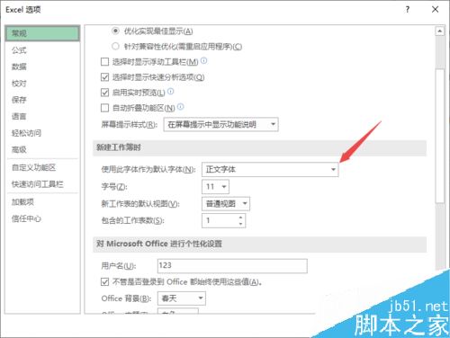Viewport: 450px width, 338px height.
Task: Decrease the included worksheet count with down spinner
Action: tap(240, 224)
